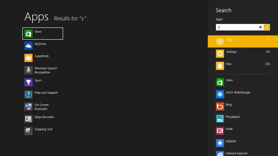Viewport: 278px width, 156px height.
Task: Clear the search box text
Action: [x=260, y=27]
